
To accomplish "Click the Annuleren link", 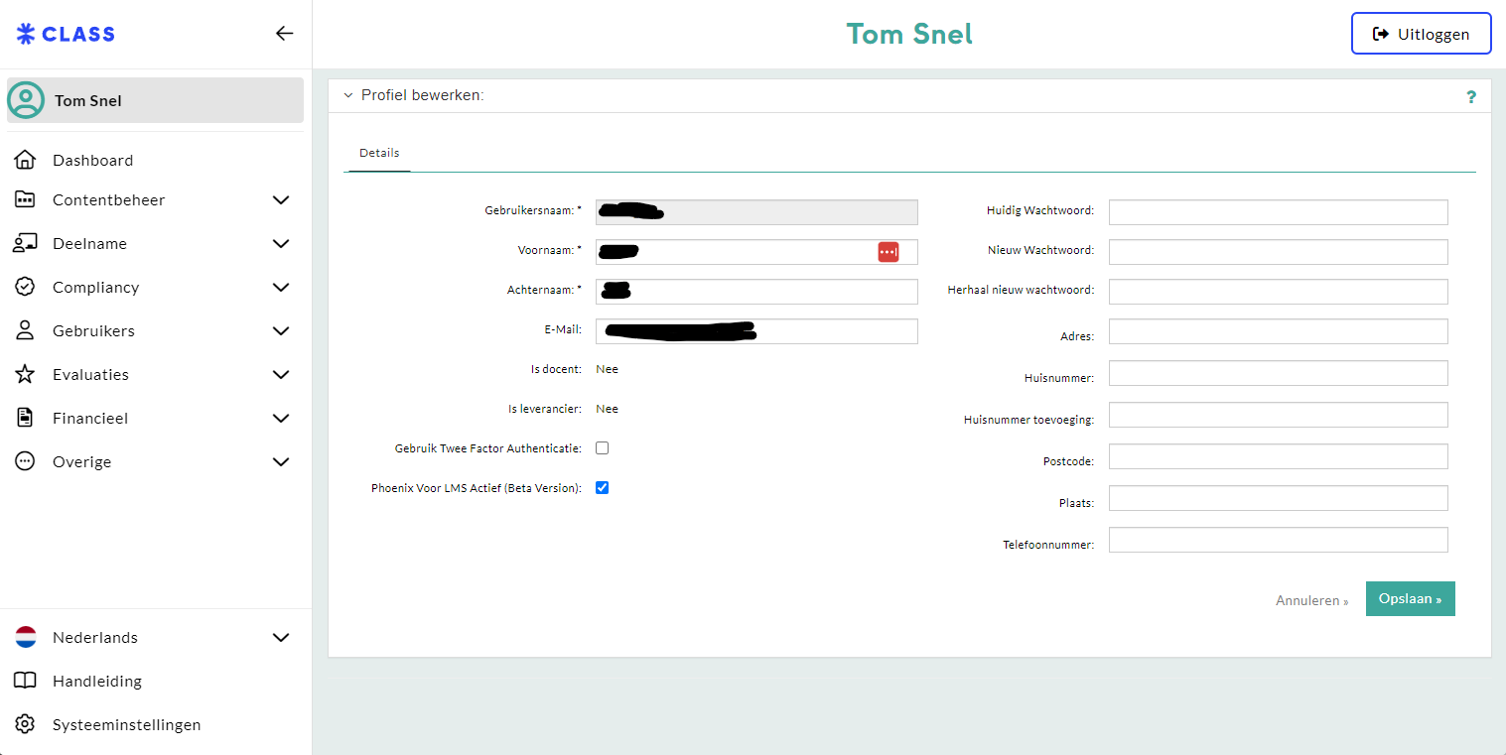I will (1311, 601).
